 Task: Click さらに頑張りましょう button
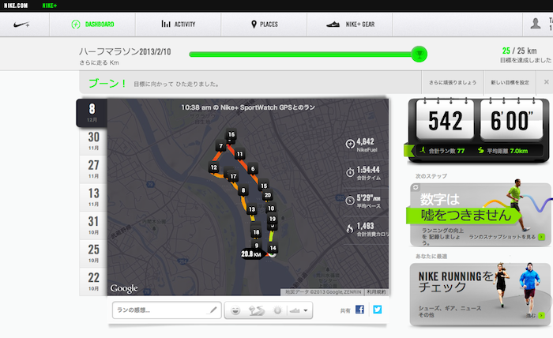click(453, 82)
